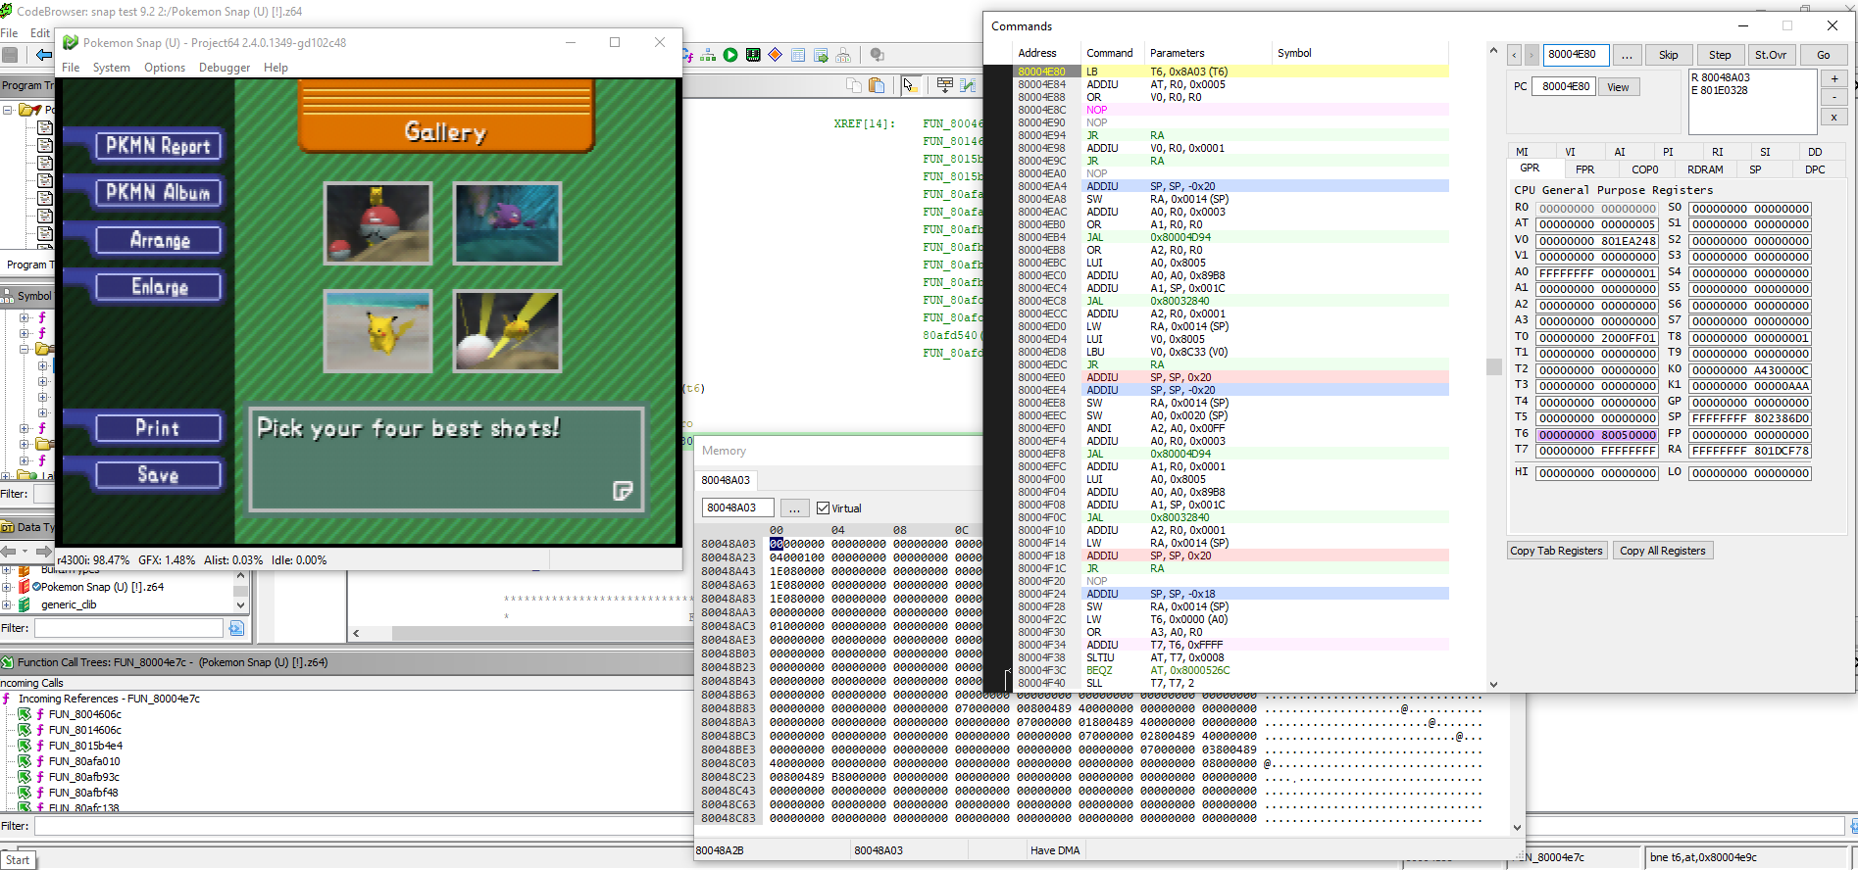Click the Data Type Manager panel icon
1858x870 pixels.
click(x=8, y=527)
